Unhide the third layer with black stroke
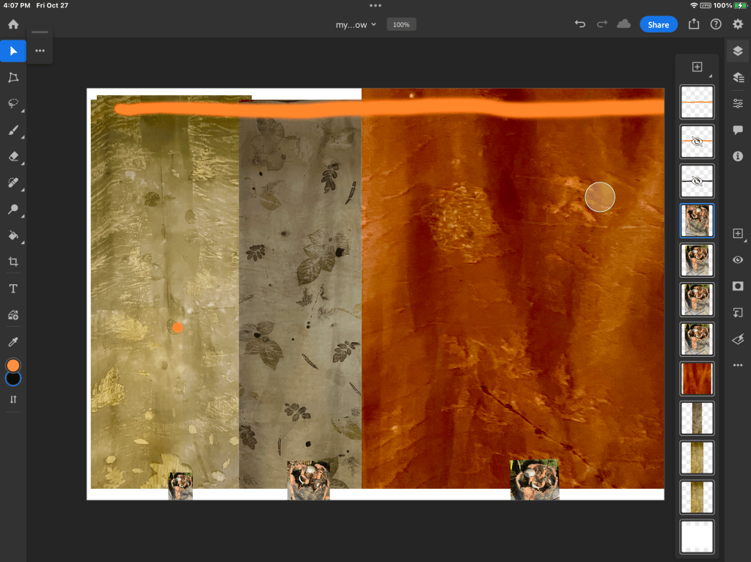The width and height of the screenshot is (751, 562). (x=697, y=181)
